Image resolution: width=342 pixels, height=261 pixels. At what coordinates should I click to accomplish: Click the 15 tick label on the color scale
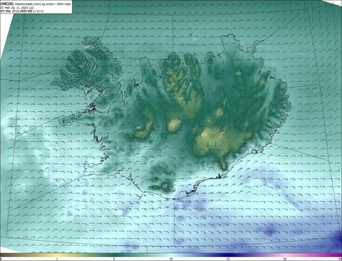(228, 259)
